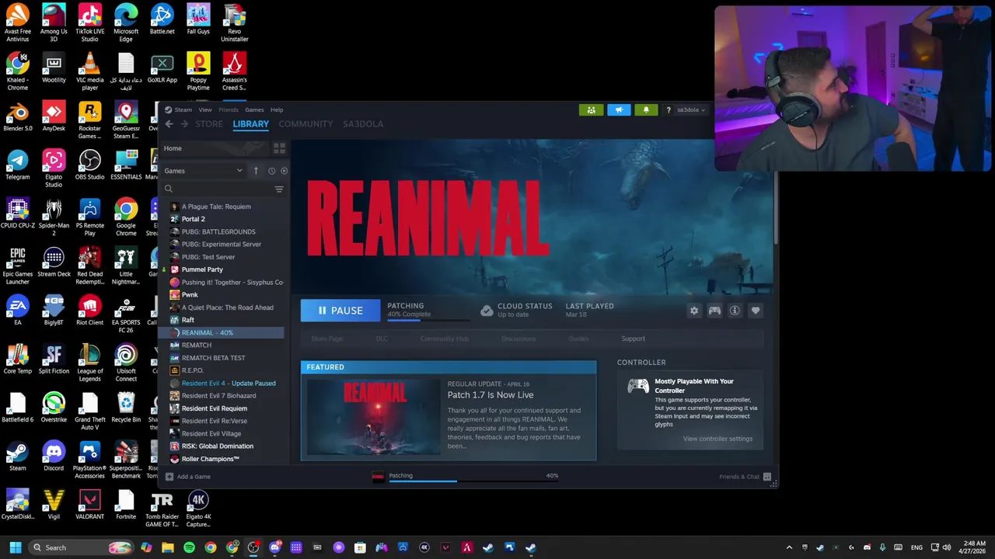
Task: Pause the REANIMAL patching
Action: [x=340, y=311]
